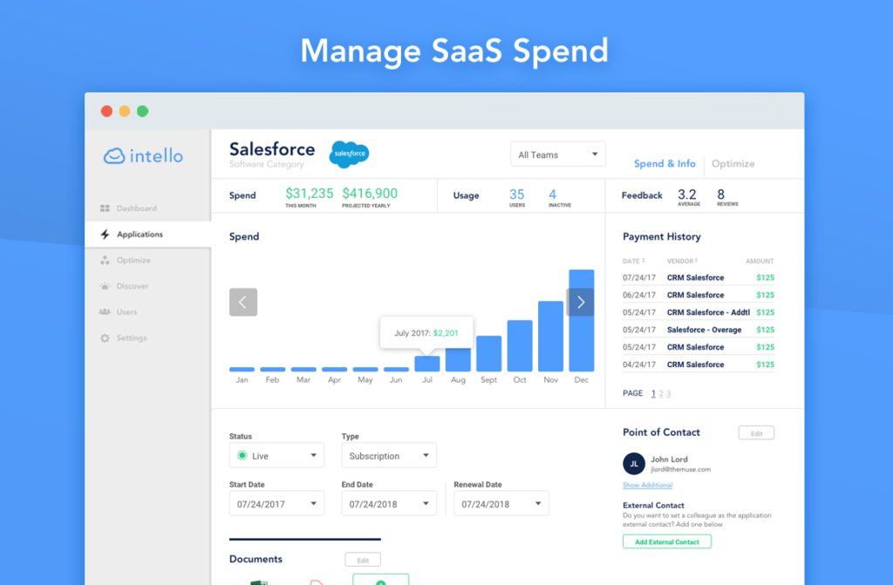This screenshot has height=585, width=893.
Task: Click the August bar in chart
Action: point(458,359)
